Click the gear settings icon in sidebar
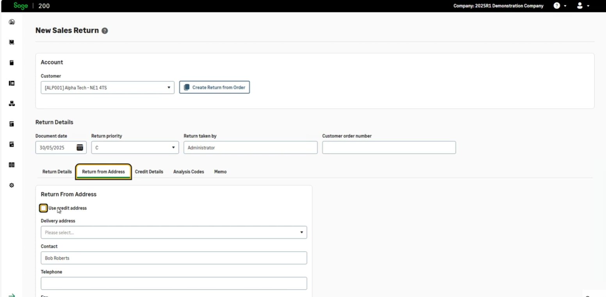The height and width of the screenshot is (297, 606). [12, 185]
